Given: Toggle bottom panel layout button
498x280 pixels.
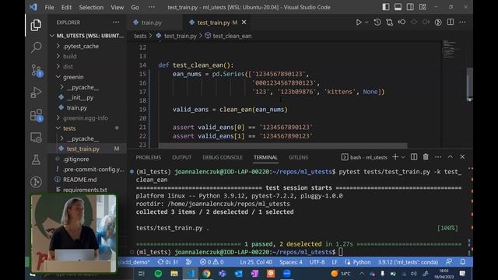Looking at the screenshot, I should pyautogui.click(x=398, y=7).
